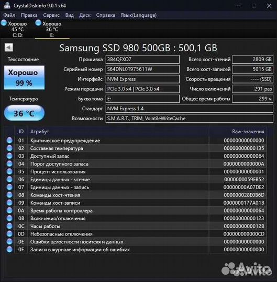277x282 pixels.
Task: Open the Правка menu
Action: 29,15
